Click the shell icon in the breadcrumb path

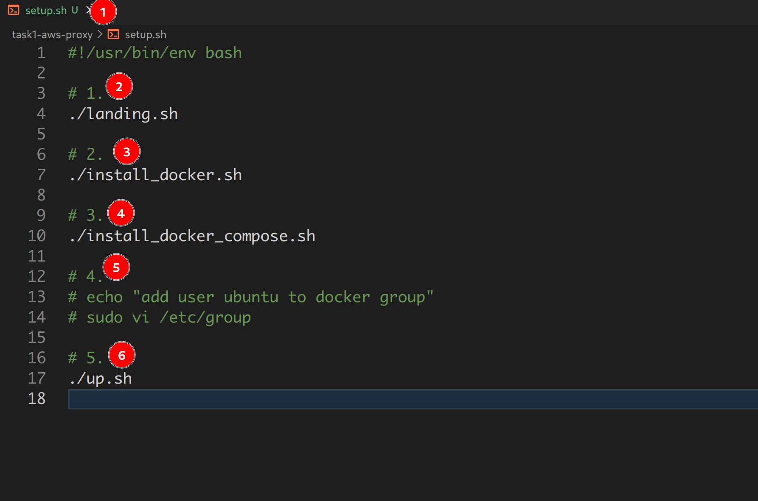point(113,34)
